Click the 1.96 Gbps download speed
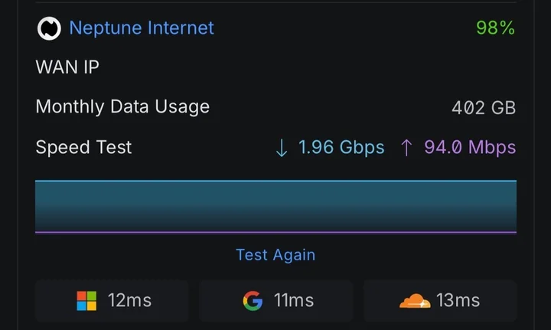551x330 pixels. (x=341, y=148)
